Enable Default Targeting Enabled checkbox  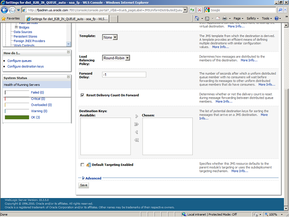click(82, 165)
